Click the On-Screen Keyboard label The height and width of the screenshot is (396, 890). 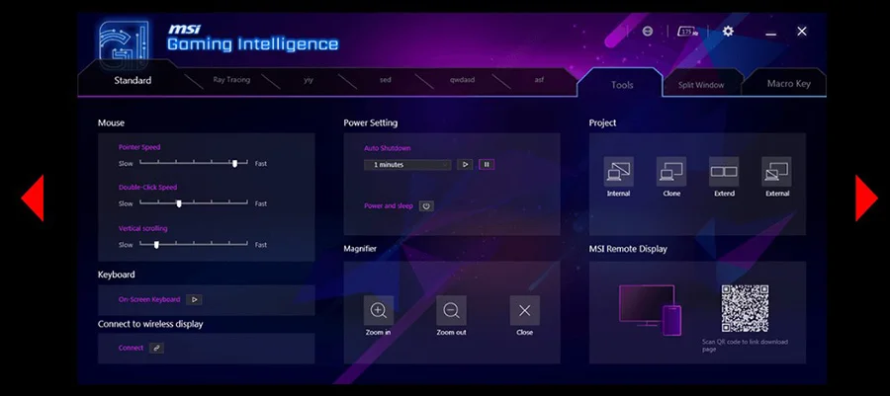click(x=149, y=299)
